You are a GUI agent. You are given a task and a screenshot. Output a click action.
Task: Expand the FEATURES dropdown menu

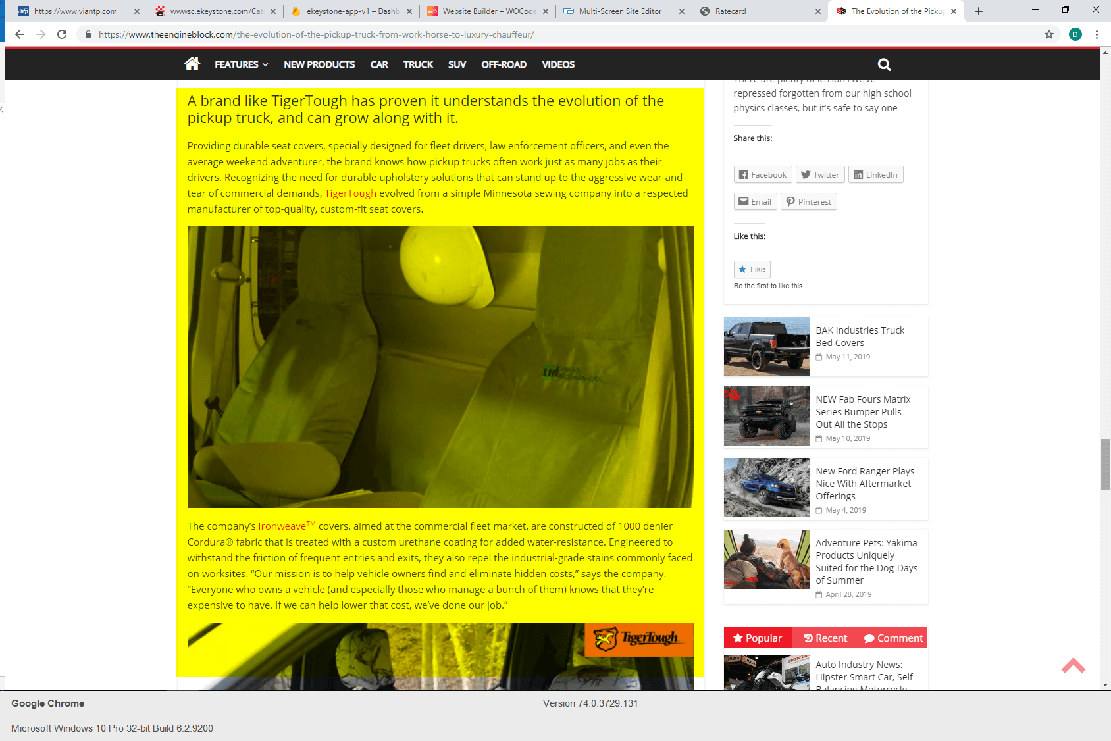pyautogui.click(x=241, y=64)
